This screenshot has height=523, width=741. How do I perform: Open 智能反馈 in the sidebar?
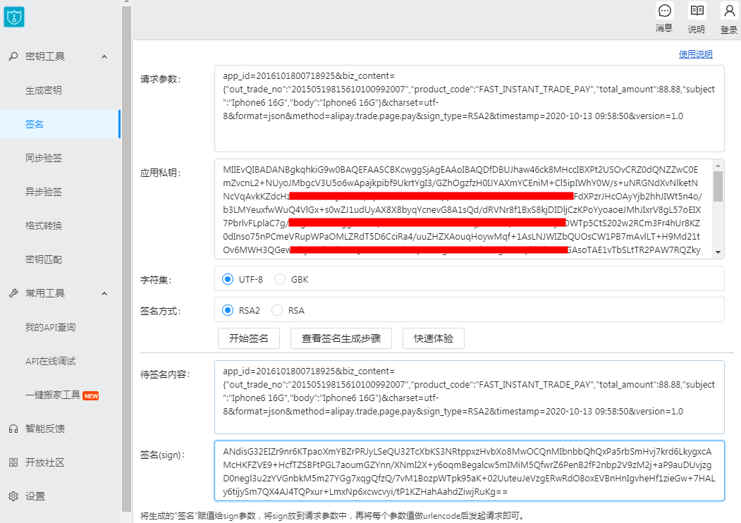coord(45,429)
